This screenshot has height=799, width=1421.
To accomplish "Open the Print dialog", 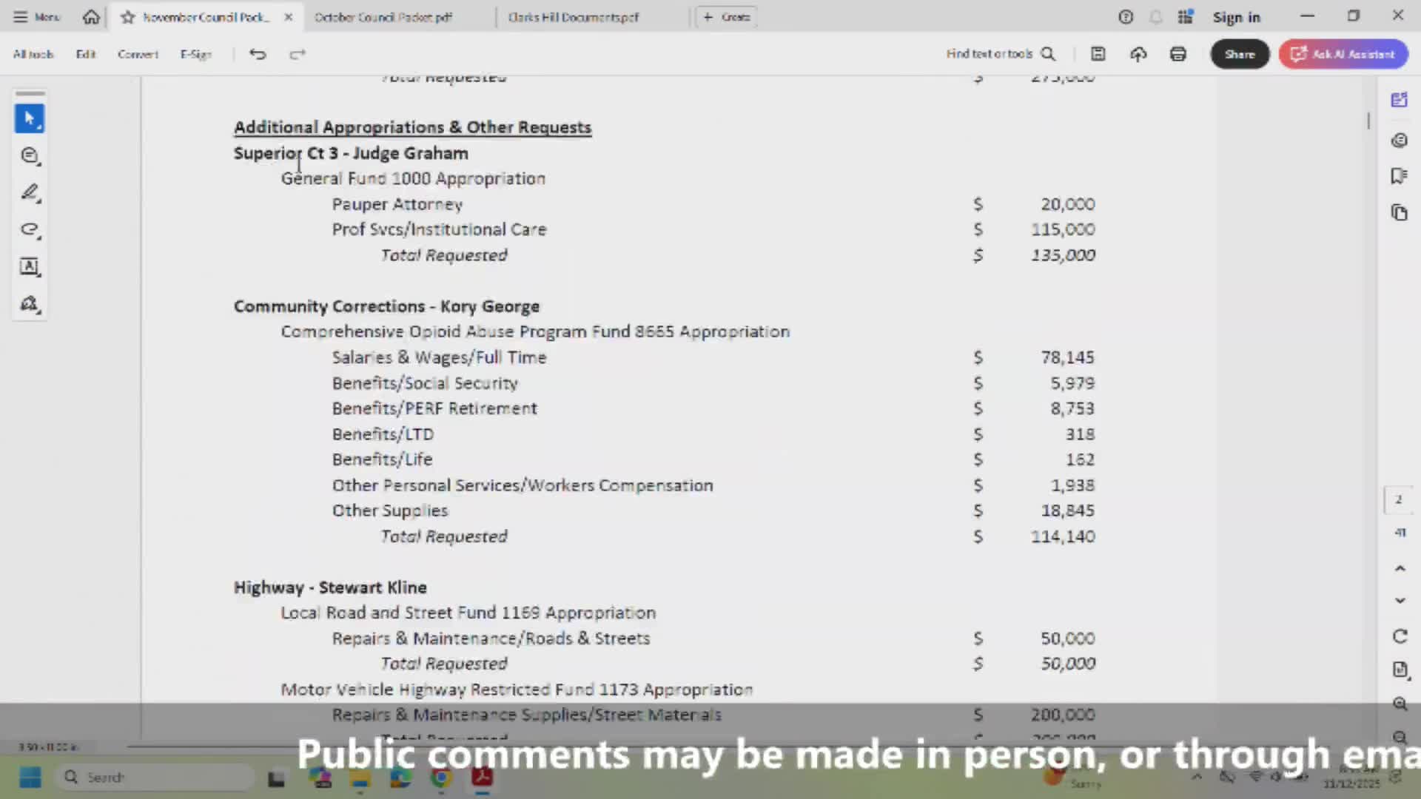I will (x=1178, y=53).
